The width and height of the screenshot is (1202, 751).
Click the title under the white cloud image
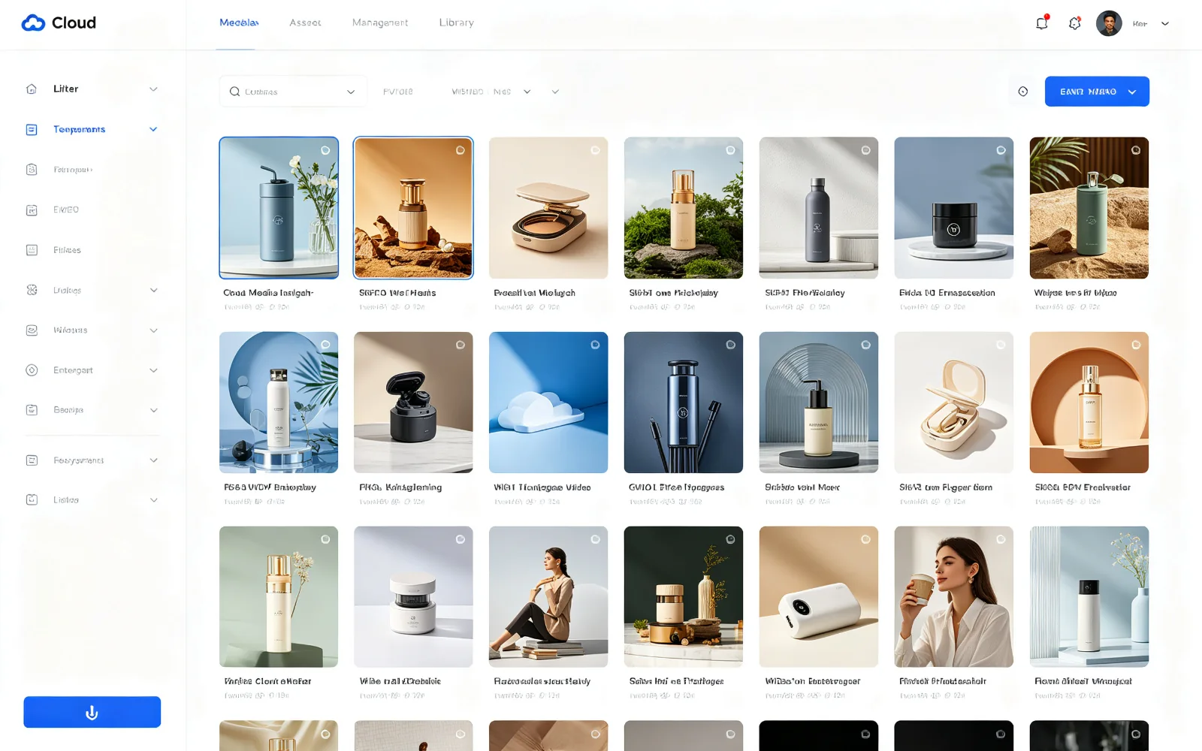(x=542, y=487)
